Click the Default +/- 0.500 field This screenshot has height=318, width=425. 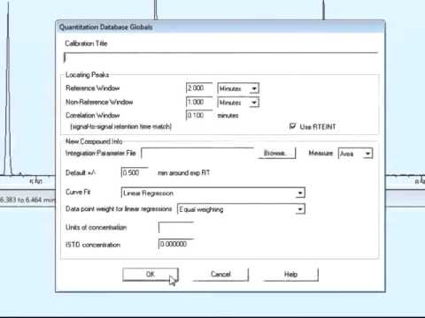135,172
